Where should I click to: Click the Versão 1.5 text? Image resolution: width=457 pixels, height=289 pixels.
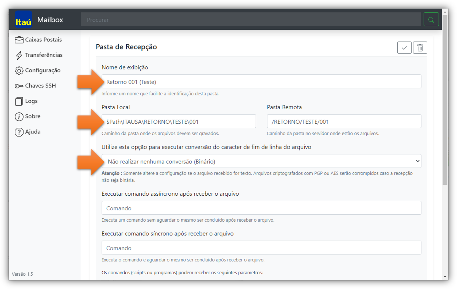pyautogui.click(x=22, y=274)
